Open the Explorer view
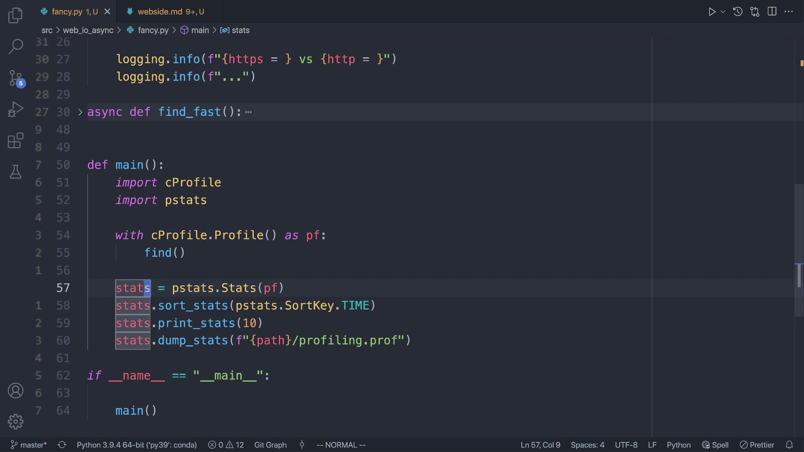Screen dimensions: 804x452 point(15,15)
